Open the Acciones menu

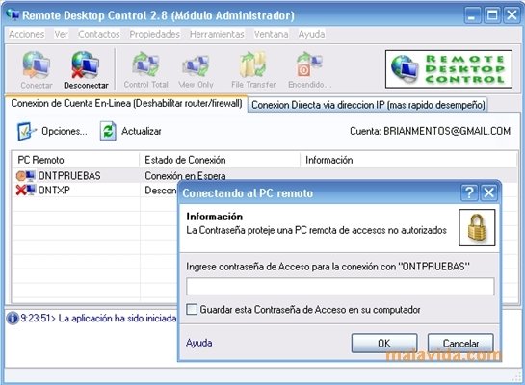click(26, 34)
